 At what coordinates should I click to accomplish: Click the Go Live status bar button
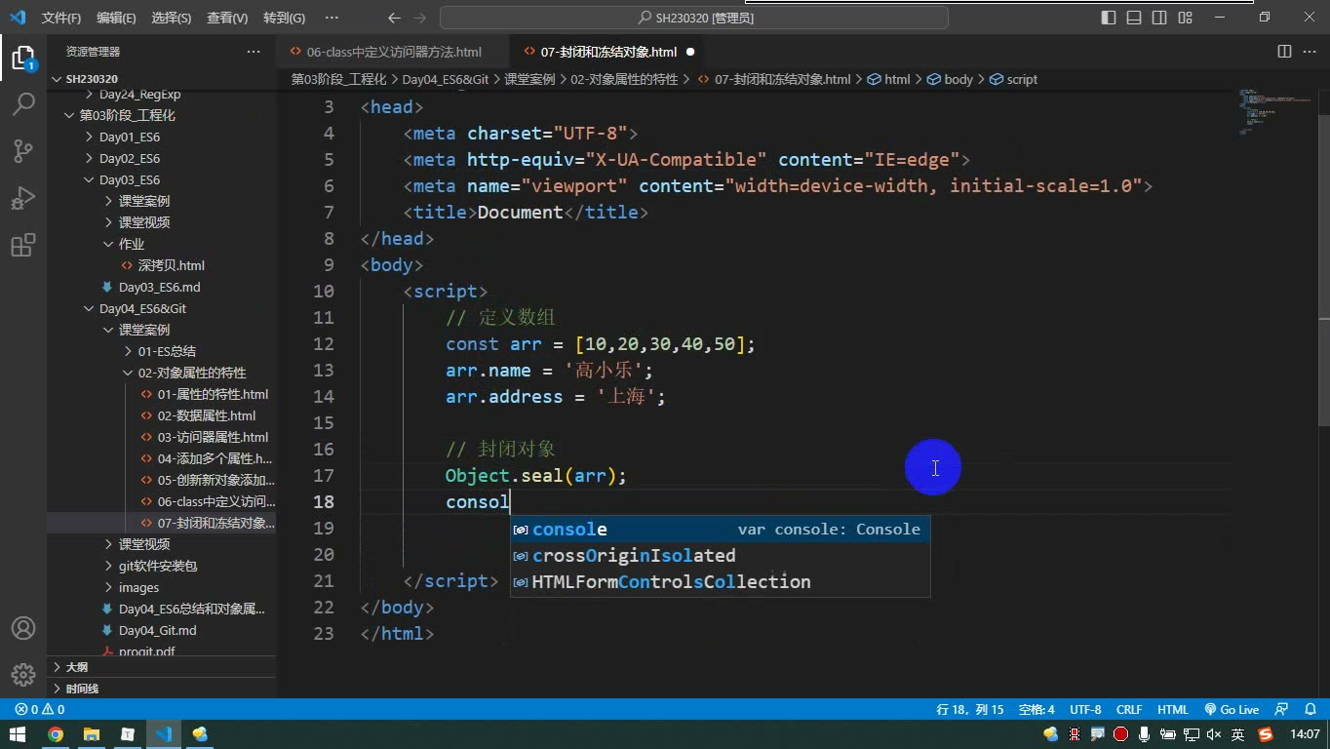pyautogui.click(x=1232, y=710)
